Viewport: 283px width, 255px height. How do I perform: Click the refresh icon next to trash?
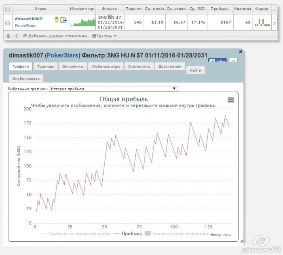[x=17, y=36]
